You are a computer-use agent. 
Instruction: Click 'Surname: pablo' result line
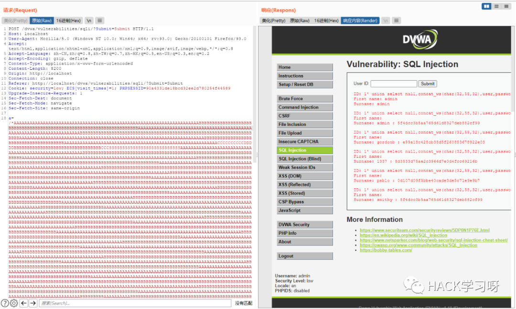pyautogui.click(x=417, y=180)
